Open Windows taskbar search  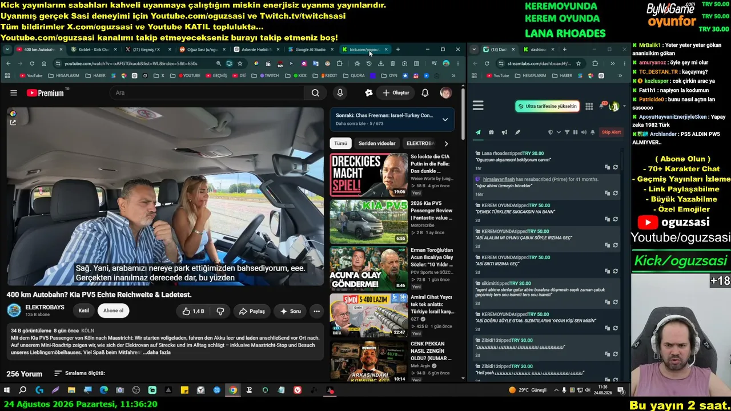pyautogui.click(x=23, y=390)
